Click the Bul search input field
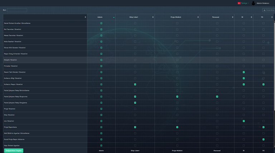275x153 pixels. pyautogui.click(x=17, y=10)
